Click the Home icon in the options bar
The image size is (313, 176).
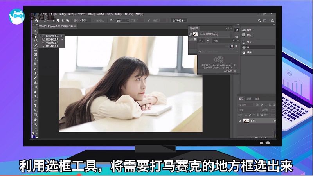coord(36,20)
